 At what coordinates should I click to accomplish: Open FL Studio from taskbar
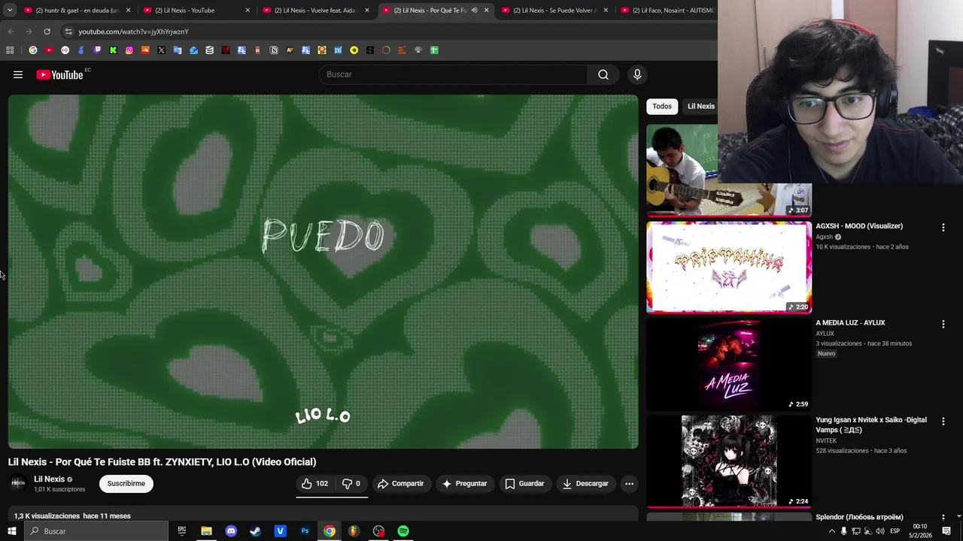pyautogui.click(x=354, y=531)
